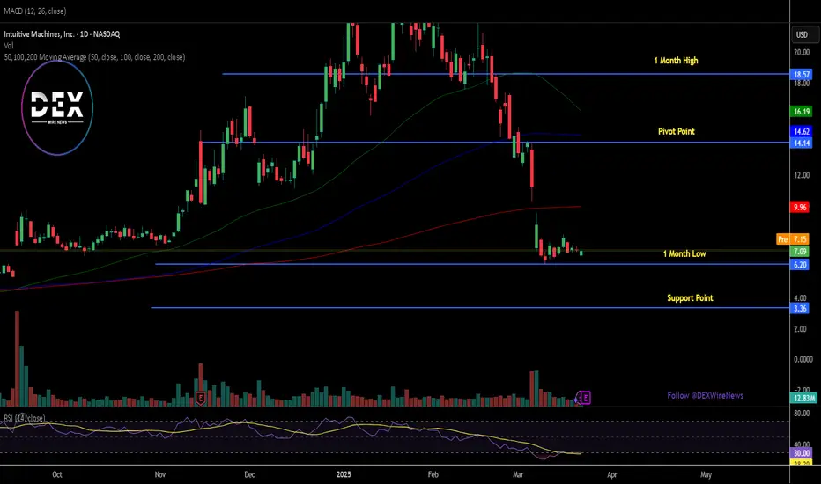Click the 9.96 red moving average label

point(800,207)
